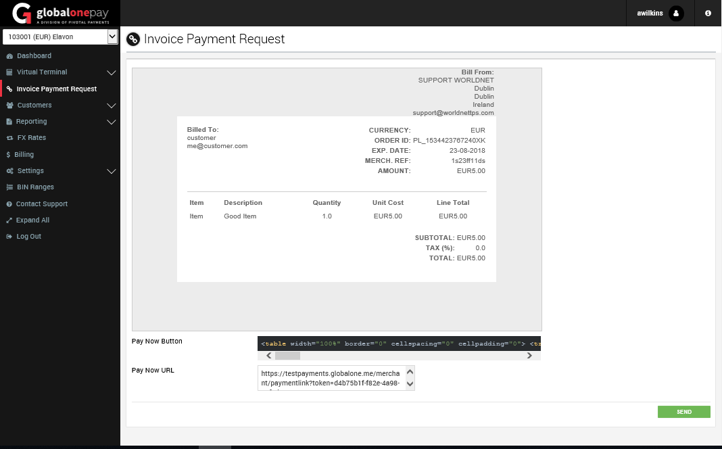Open the 103001 (EUR) Elavon terminal dropdown
This screenshot has width=722, height=449.
(x=60, y=37)
